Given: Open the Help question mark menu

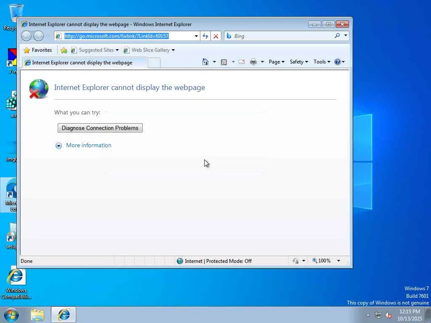Looking at the screenshot, I should 340,62.
